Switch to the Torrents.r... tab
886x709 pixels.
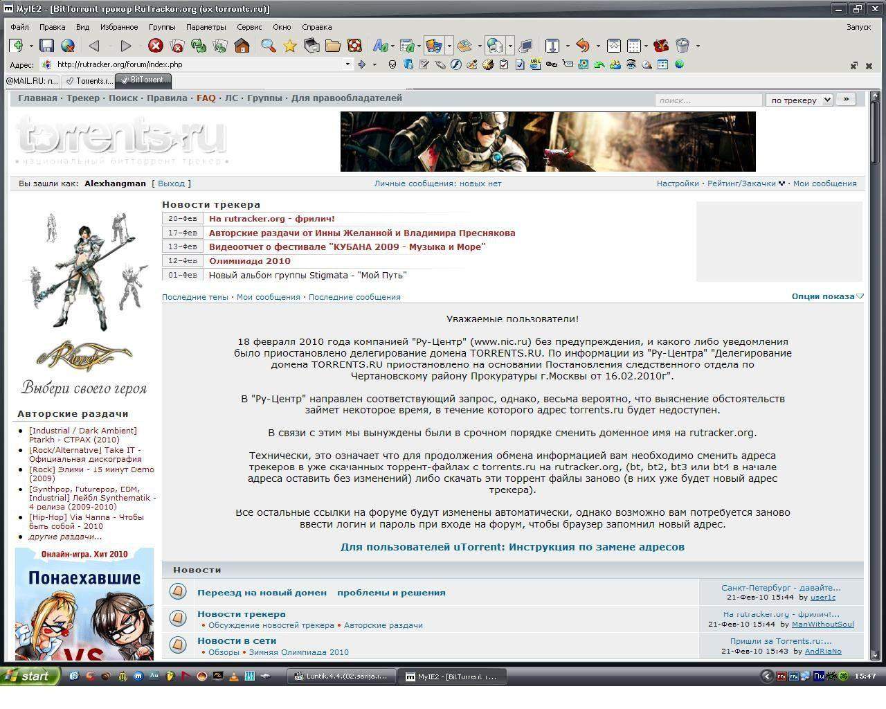tap(89, 81)
